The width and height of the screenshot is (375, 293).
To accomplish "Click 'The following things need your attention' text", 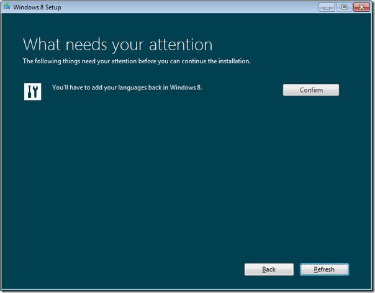I will click(79, 61).
